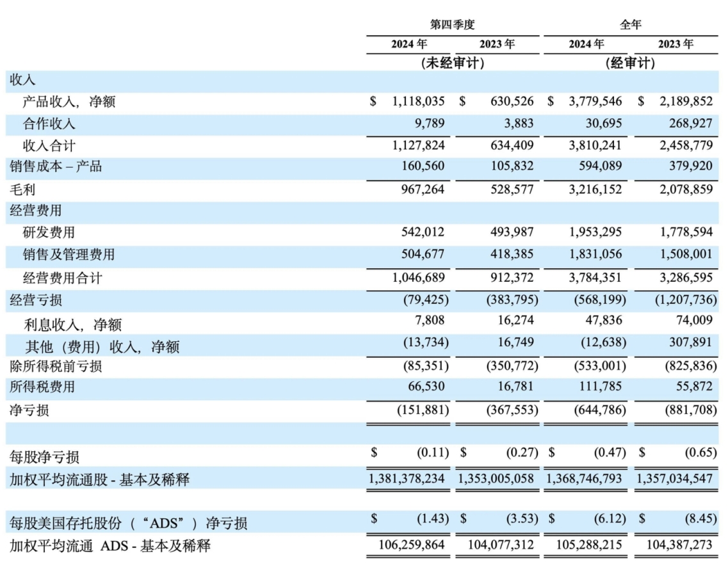Click gross profit value 3,216,152
The height and width of the screenshot is (571, 728).
(x=595, y=189)
